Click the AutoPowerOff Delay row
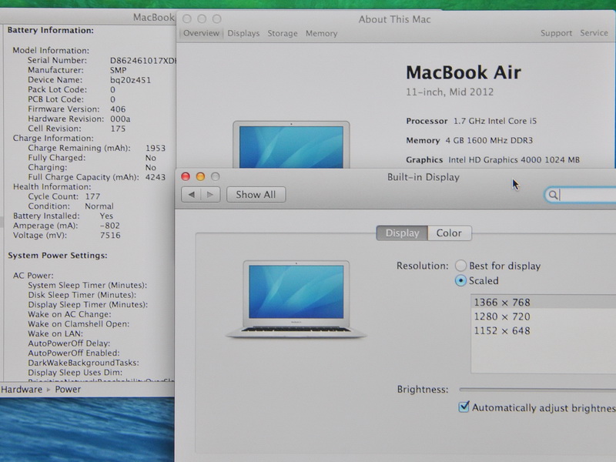 pos(69,343)
